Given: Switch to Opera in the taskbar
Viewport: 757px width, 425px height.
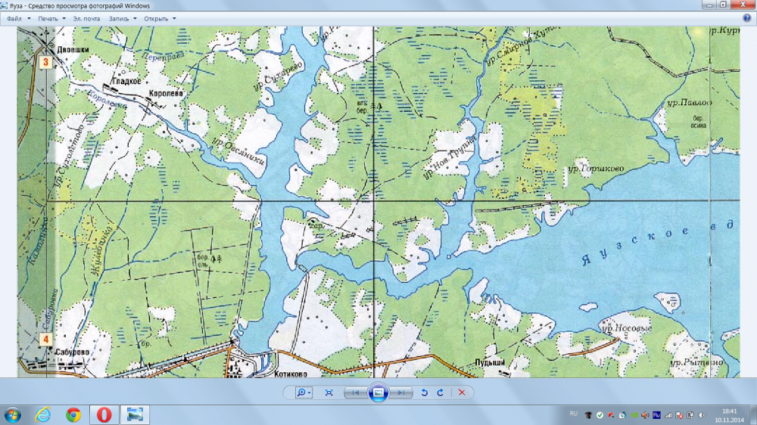Looking at the screenshot, I should 104,414.
